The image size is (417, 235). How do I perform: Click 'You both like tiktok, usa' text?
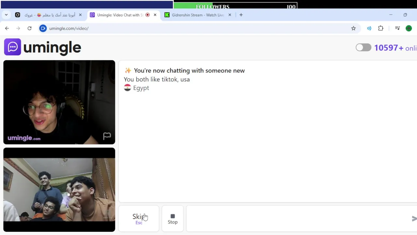pos(157,79)
